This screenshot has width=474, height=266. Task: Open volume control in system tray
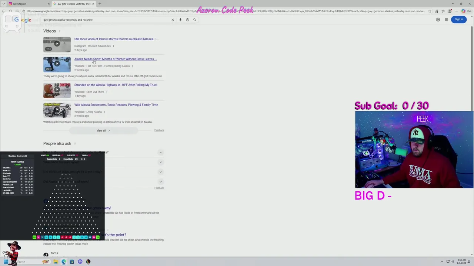[452, 262]
